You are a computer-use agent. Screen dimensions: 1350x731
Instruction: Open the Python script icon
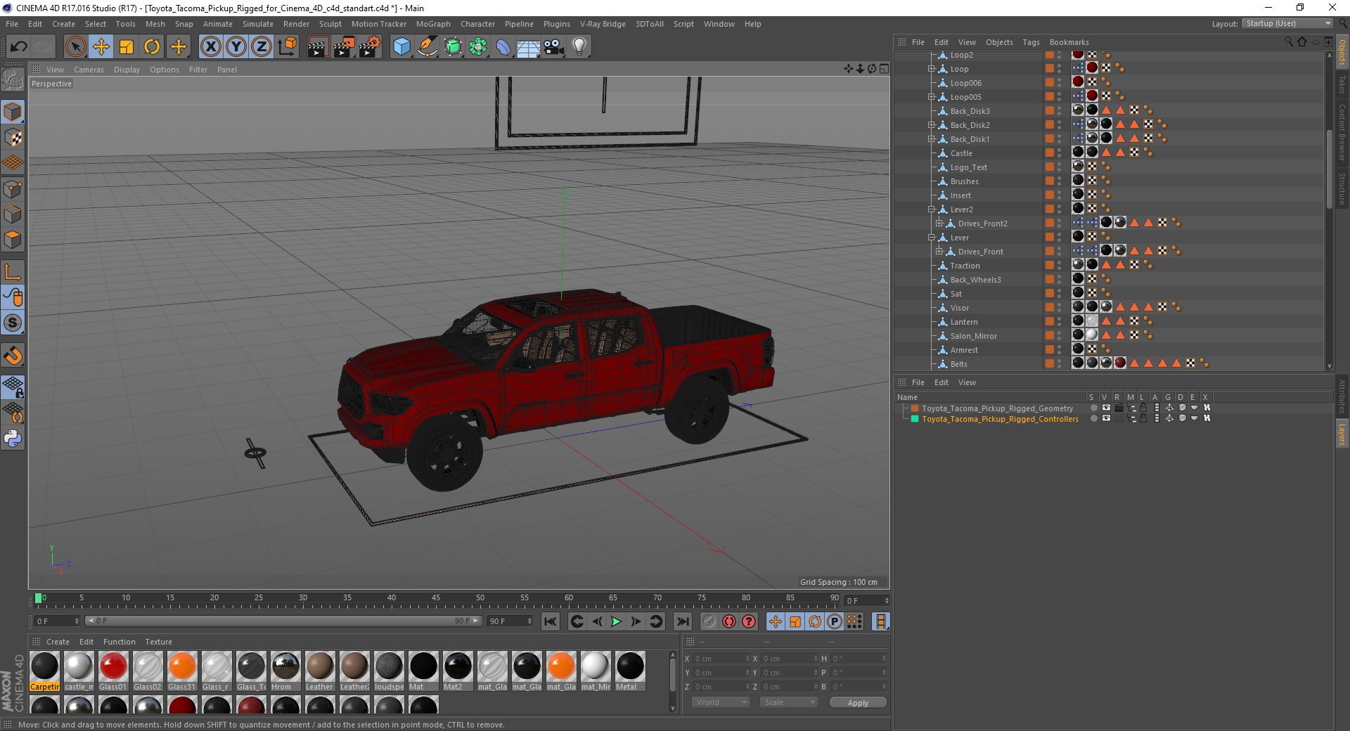click(13, 439)
